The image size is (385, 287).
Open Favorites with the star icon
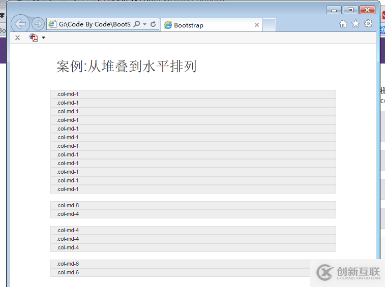pyautogui.click(x=356, y=24)
